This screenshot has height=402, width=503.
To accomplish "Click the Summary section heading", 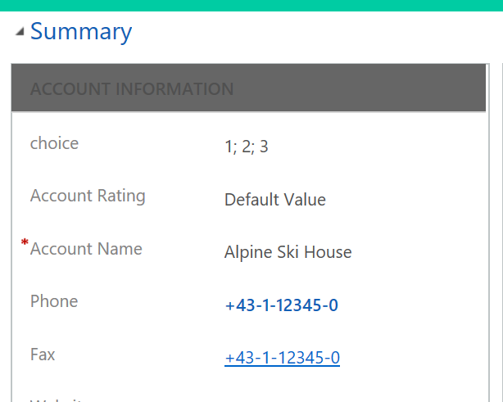I will point(80,32).
